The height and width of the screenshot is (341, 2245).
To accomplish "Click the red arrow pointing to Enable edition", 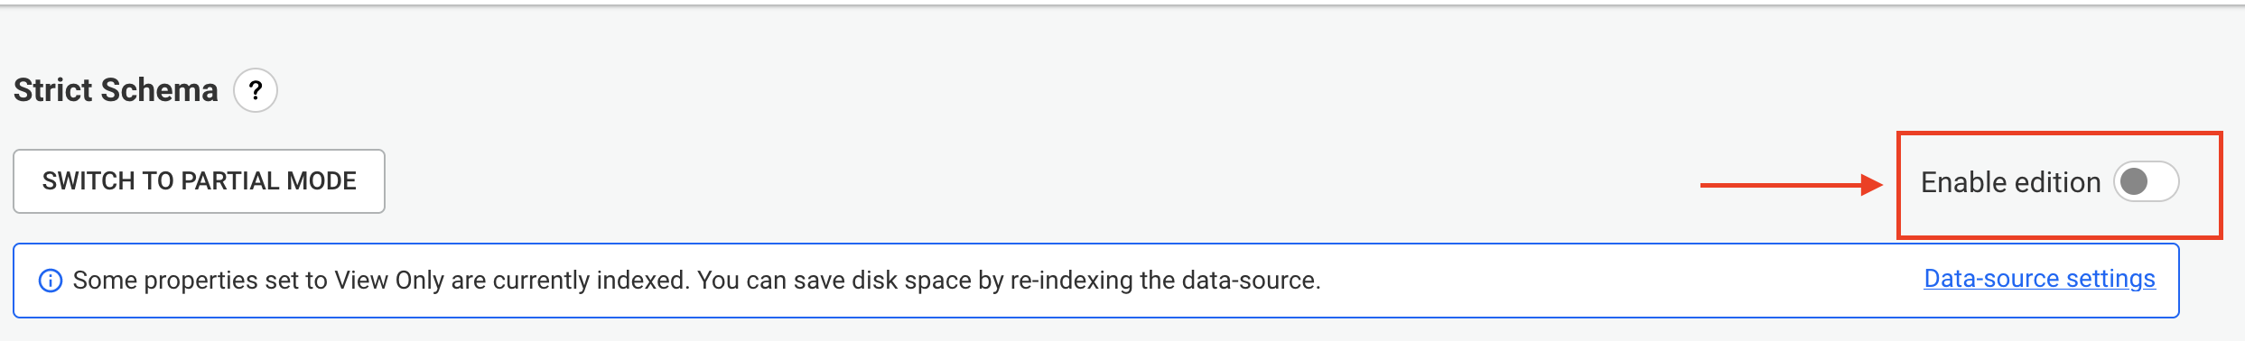I will click(x=1791, y=185).
